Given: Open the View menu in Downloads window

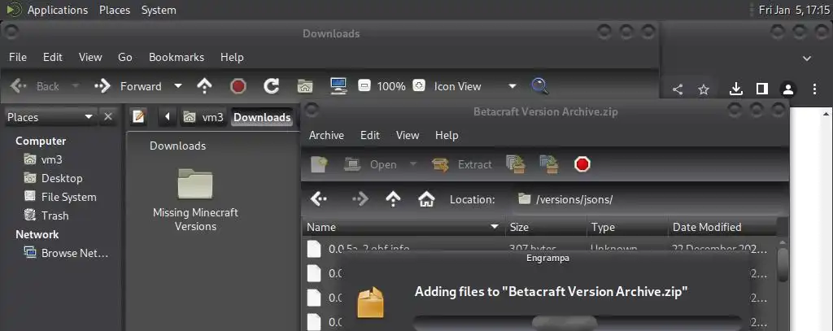Looking at the screenshot, I should (x=90, y=57).
